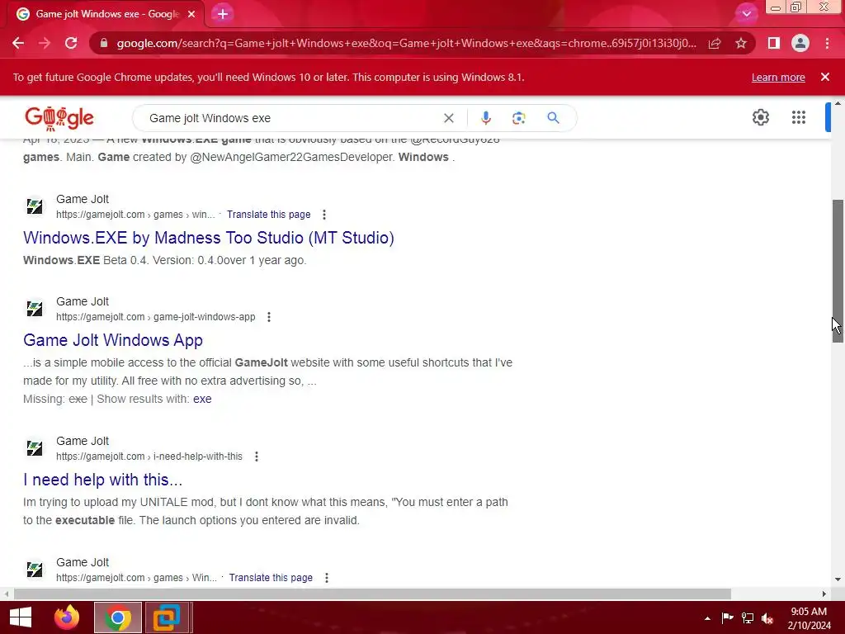
Task: Go back to the previous page
Action: (x=18, y=43)
